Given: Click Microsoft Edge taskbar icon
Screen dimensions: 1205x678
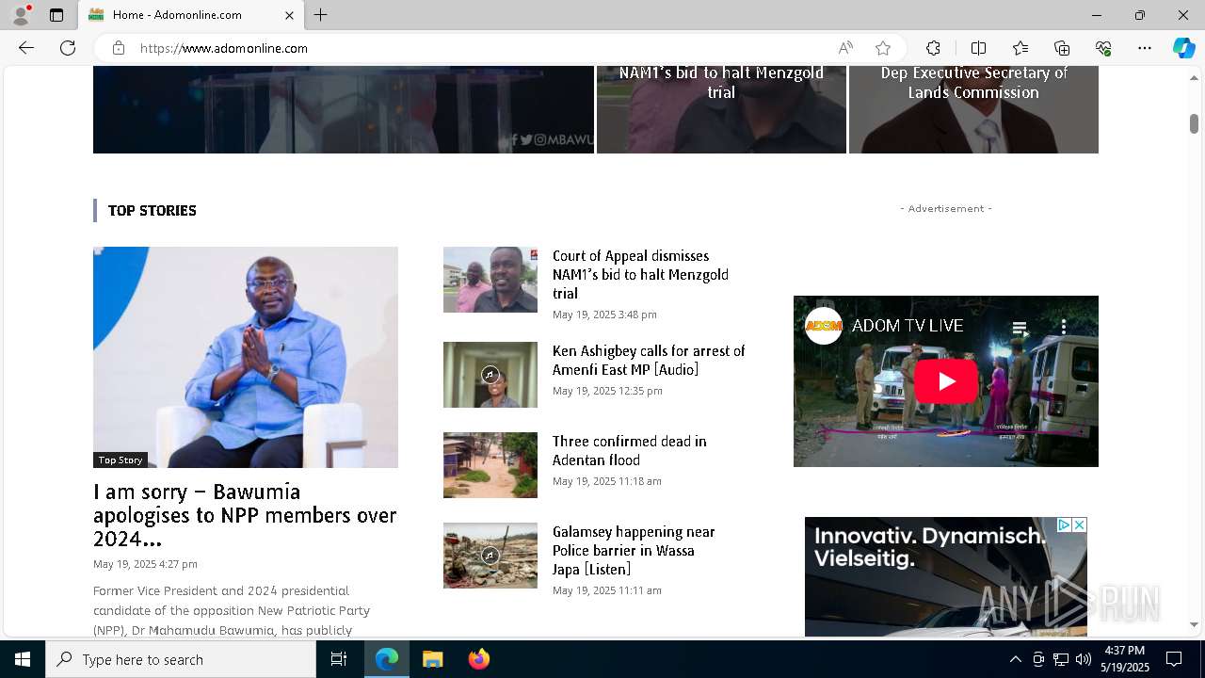Looking at the screenshot, I should coord(387,659).
